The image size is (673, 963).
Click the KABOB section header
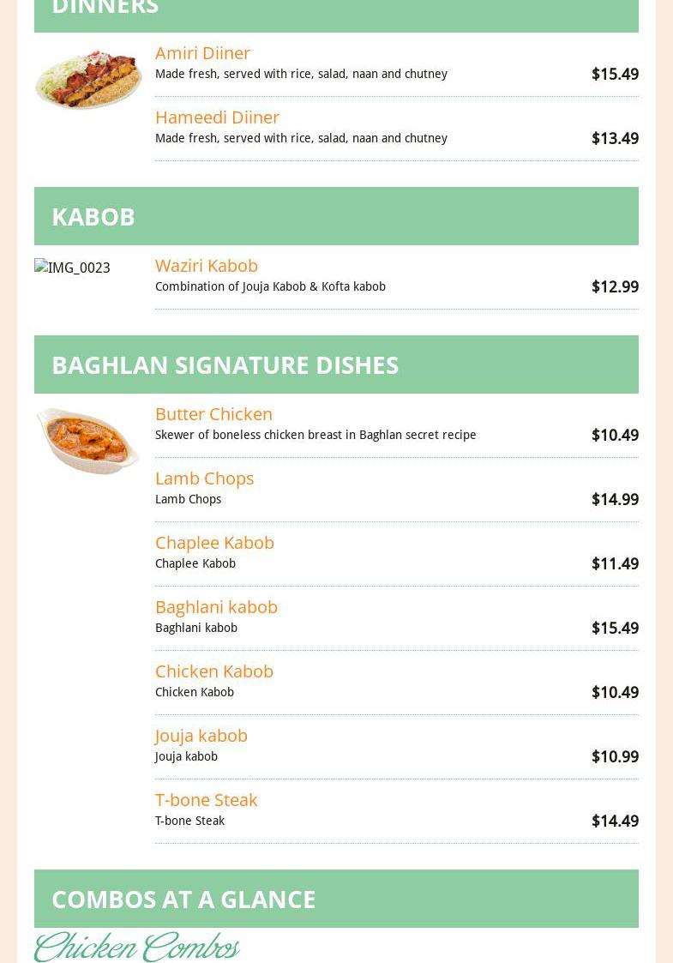click(x=93, y=217)
